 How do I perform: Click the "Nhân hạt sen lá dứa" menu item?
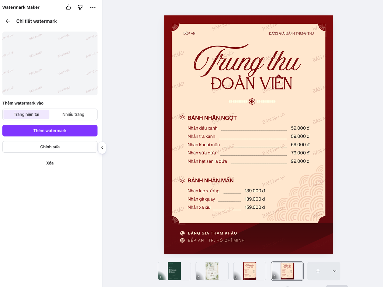tap(207, 161)
